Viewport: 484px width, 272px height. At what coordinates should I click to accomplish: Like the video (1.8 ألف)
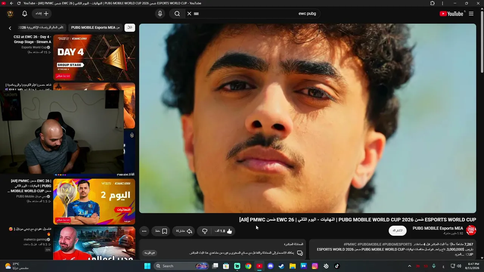[223, 231]
